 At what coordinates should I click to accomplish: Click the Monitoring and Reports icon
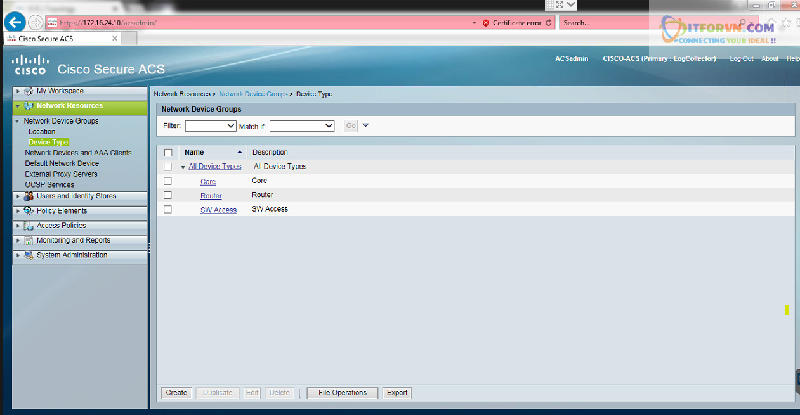(29, 241)
